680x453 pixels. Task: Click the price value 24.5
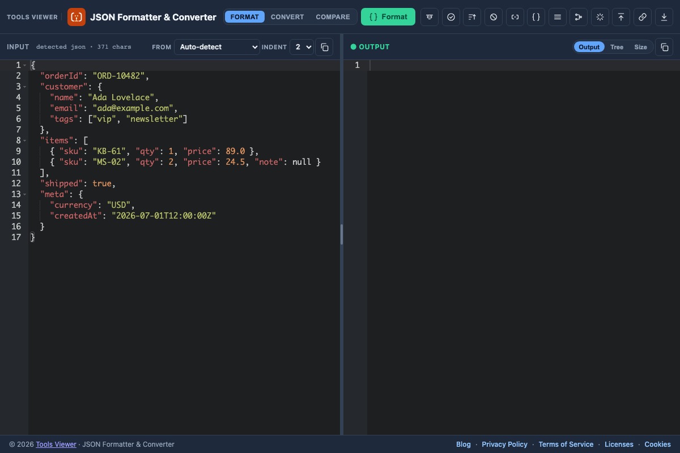[235, 162]
